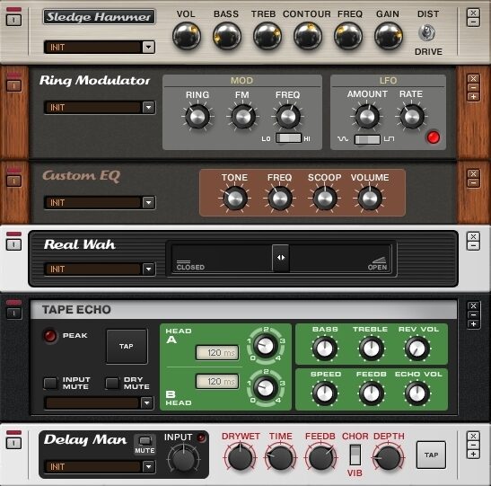Open the Ring Modulator INIT preset dropdown
The image size is (491, 486).
[x=148, y=108]
